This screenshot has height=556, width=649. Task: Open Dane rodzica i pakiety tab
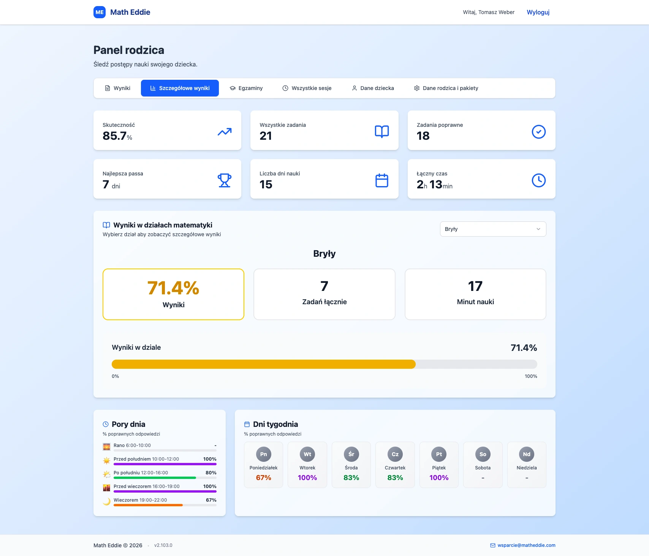pos(446,88)
